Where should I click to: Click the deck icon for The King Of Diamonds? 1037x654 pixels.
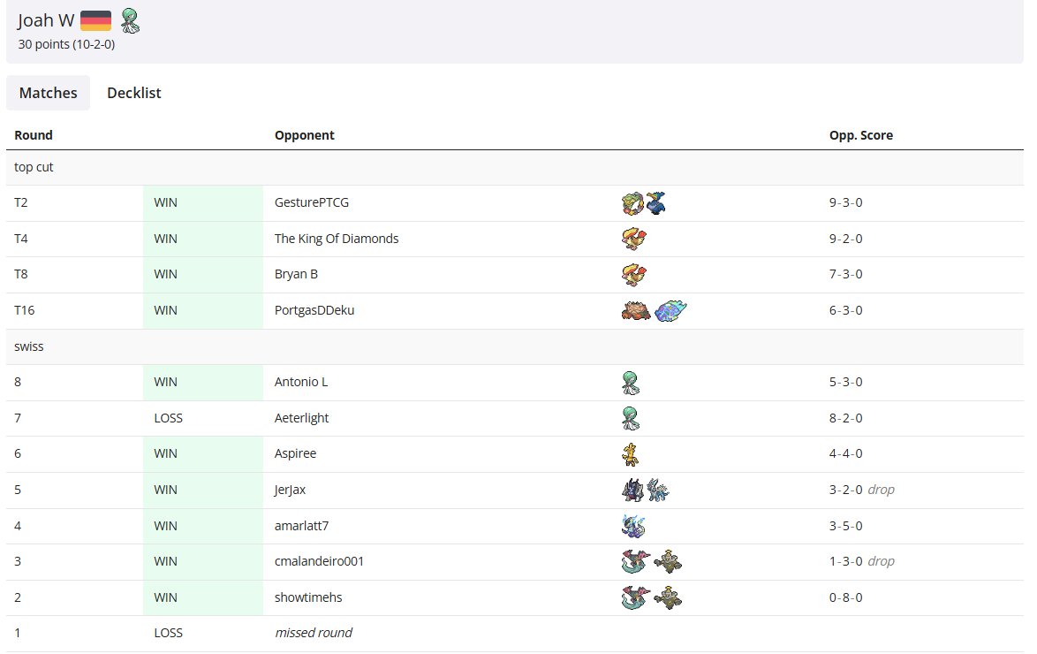(634, 239)
